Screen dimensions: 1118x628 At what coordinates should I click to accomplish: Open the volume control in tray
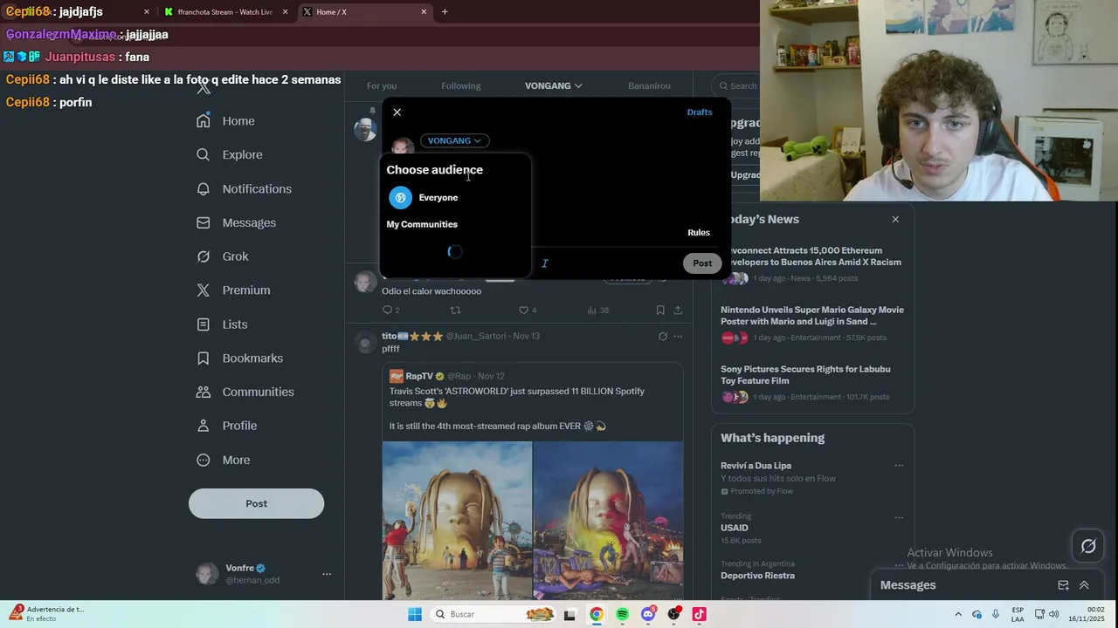click(x=1053, y=614)
